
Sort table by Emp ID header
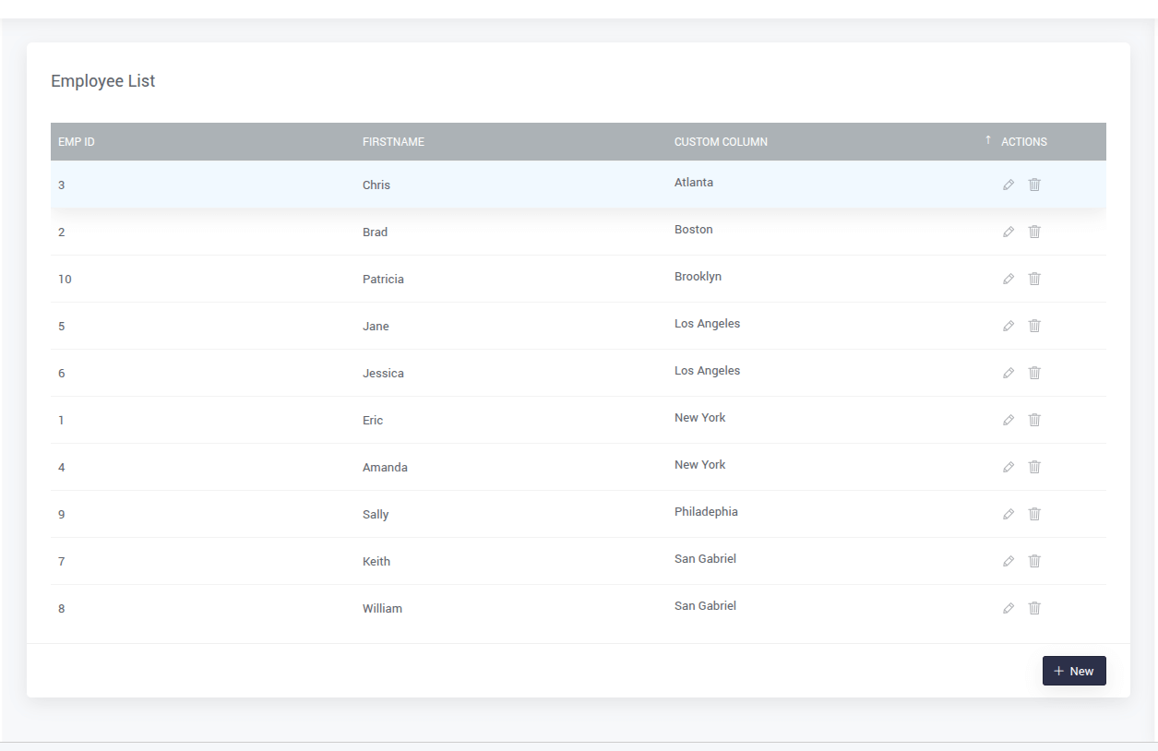(77, 142)
